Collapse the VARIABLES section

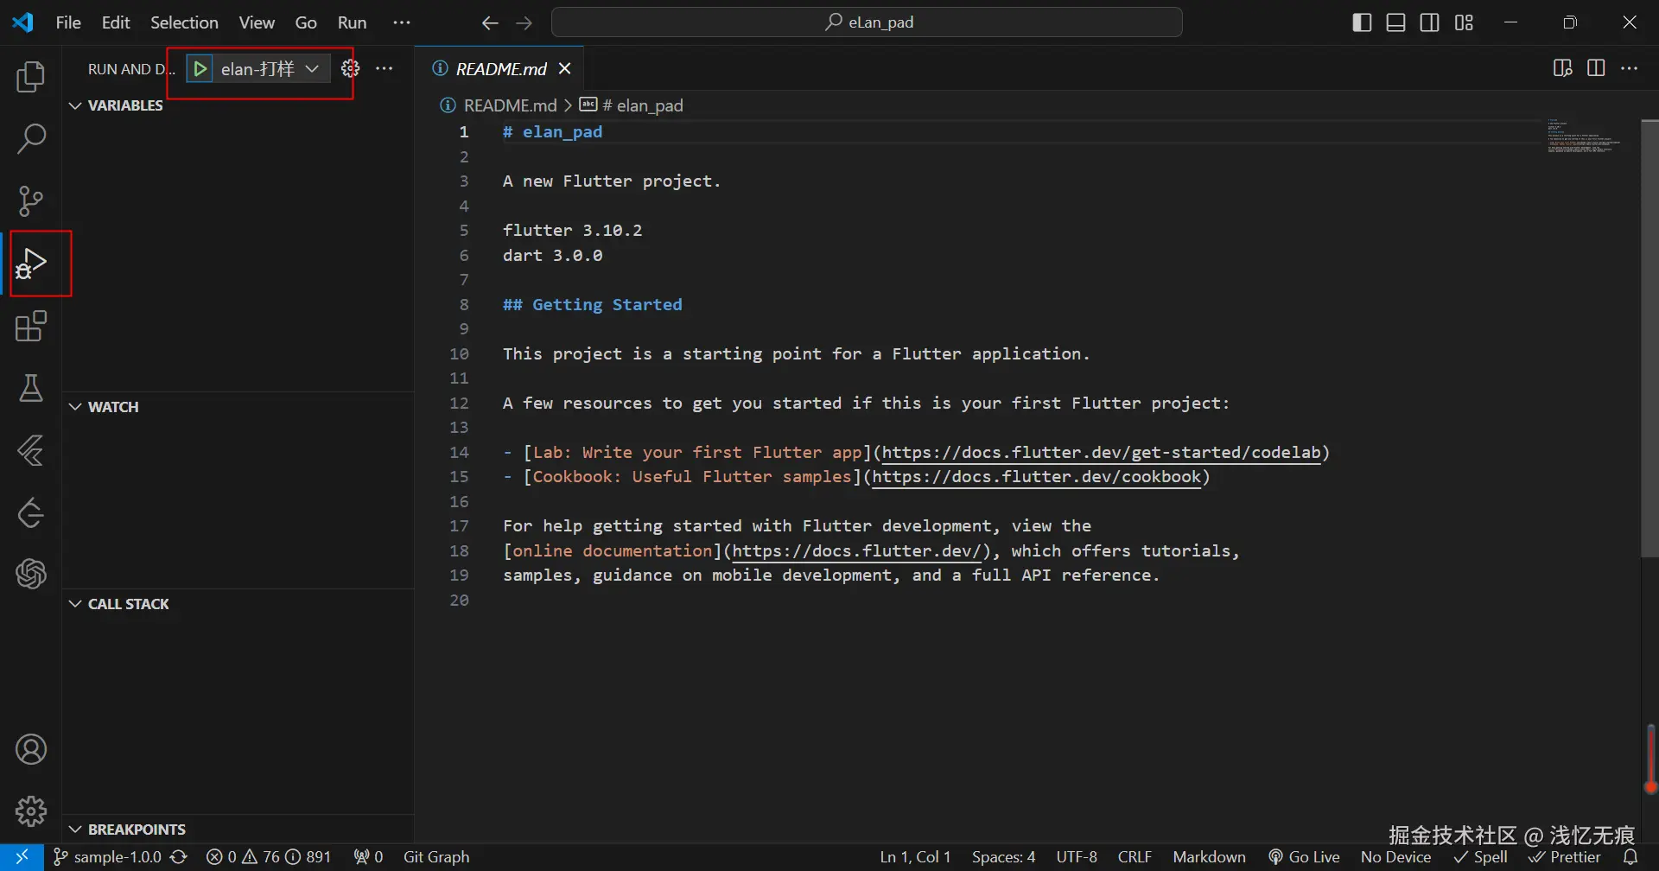coord(76,105)
